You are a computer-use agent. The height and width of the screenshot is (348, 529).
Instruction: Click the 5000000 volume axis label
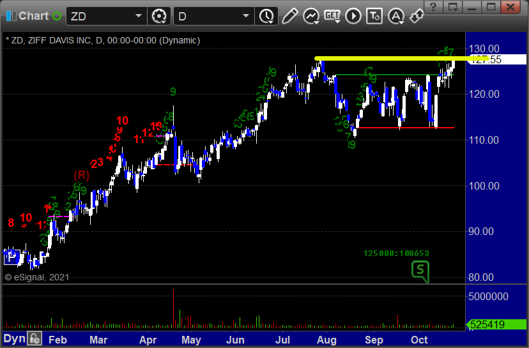(489, 296)
